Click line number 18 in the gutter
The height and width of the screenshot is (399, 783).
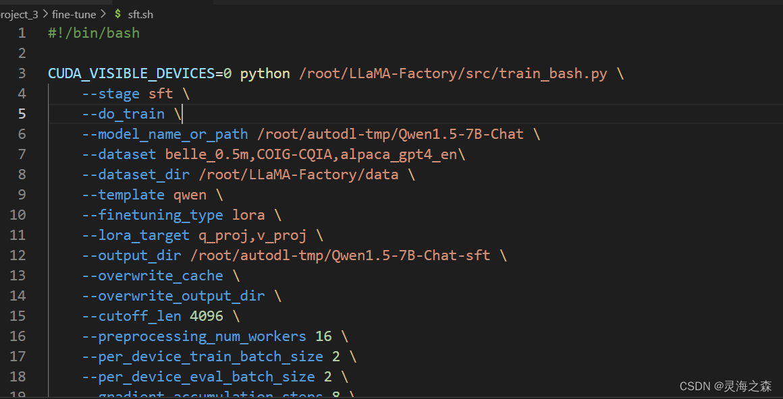pyautogui.click(x=18, y=377)
